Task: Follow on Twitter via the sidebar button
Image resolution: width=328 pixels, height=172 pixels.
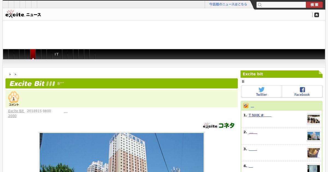Action: click(262, 91)
